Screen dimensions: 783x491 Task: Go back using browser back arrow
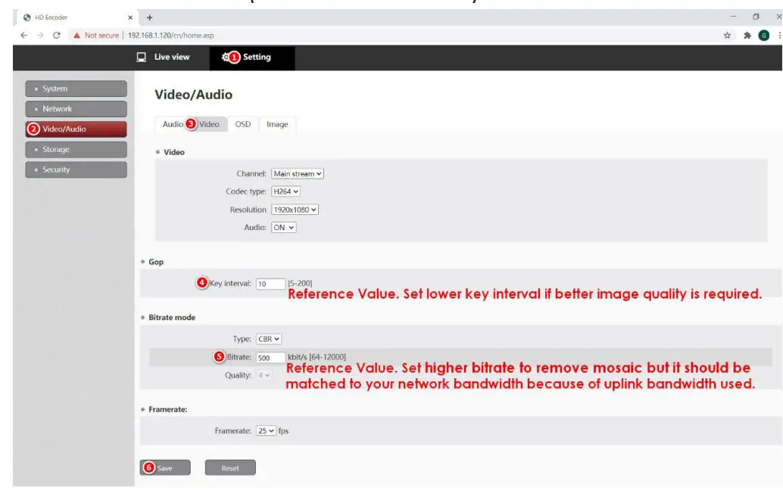[x=24, y=36]
